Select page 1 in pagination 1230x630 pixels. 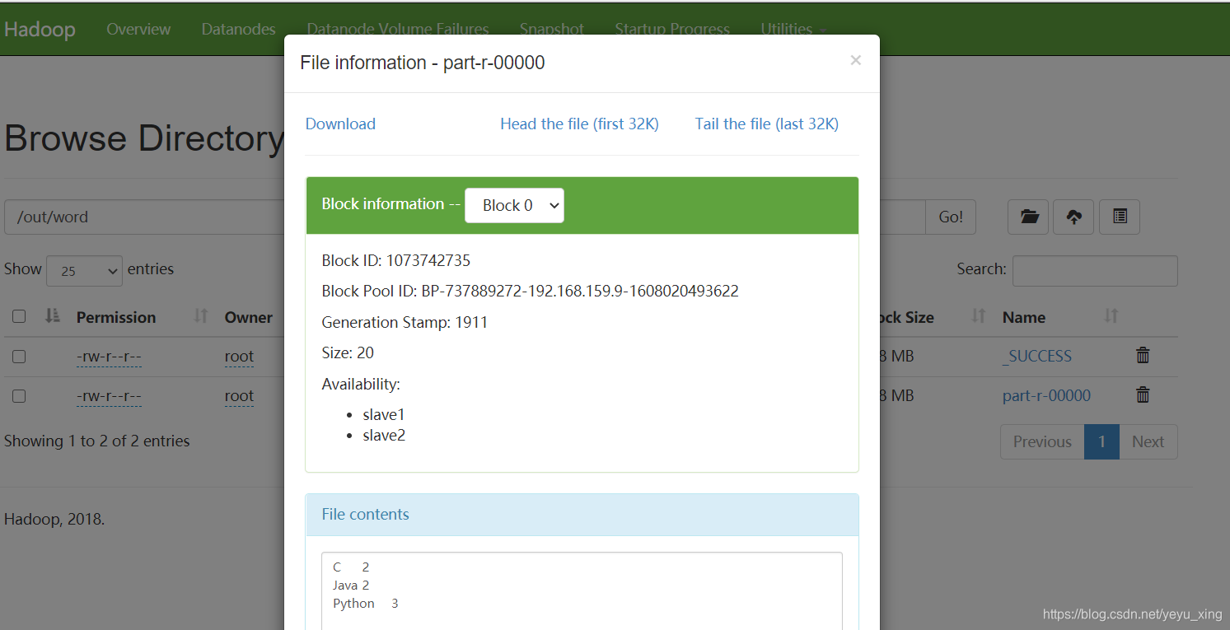tap(1101, 441)
